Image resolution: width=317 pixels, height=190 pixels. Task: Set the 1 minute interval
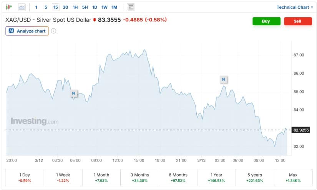click(36, 7)
